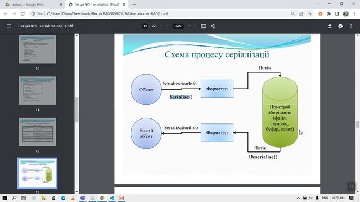
Task: Open Windows taskbar search
Action: 14,198
